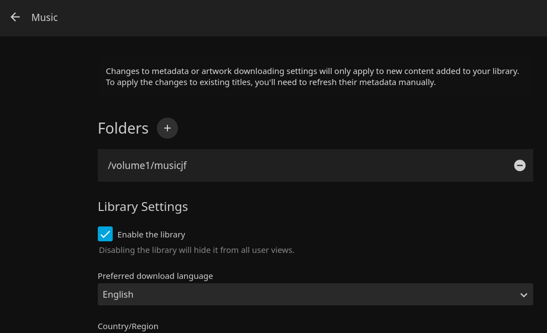Image resolution: width=547 pixels, height=333 pixels.
Task: Click the 'Music' page title
Action: pyautogui.click(x=45, y=18)
